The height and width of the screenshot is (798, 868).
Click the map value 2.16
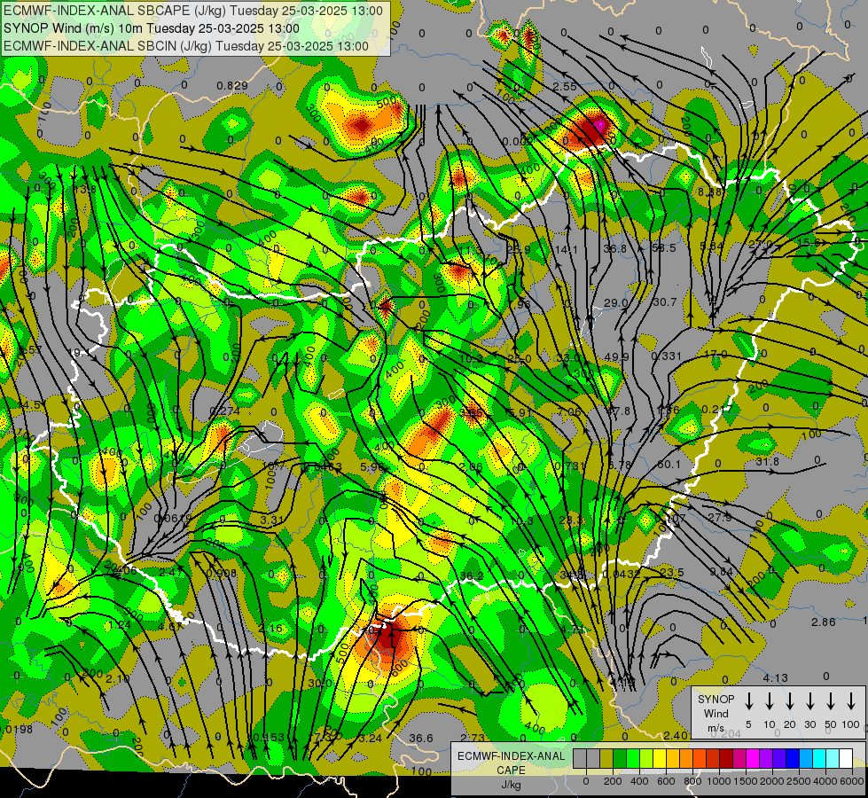tap(270, 629)
